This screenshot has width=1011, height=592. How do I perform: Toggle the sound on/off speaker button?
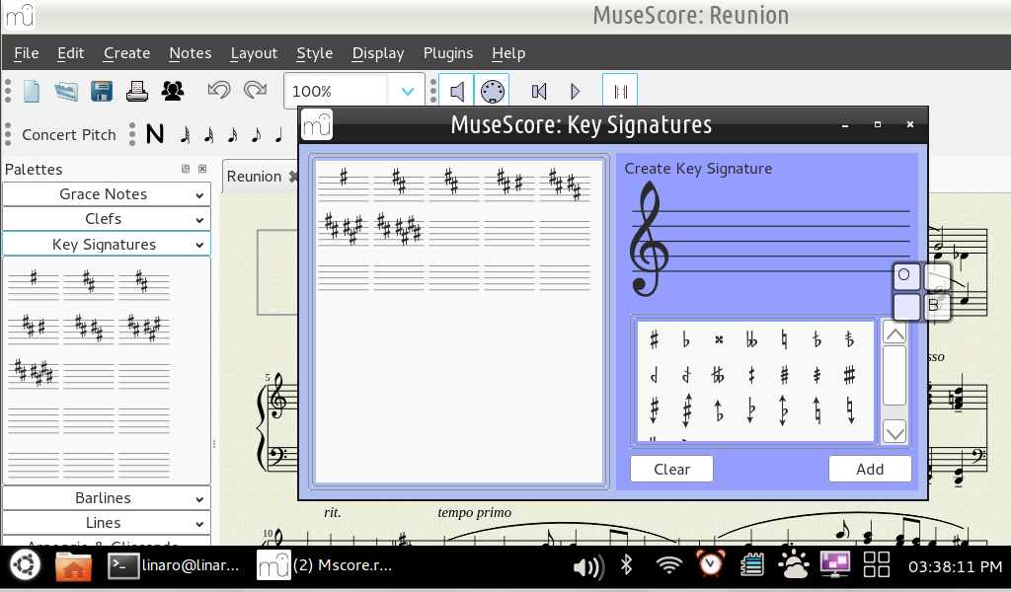coord(456,91)
